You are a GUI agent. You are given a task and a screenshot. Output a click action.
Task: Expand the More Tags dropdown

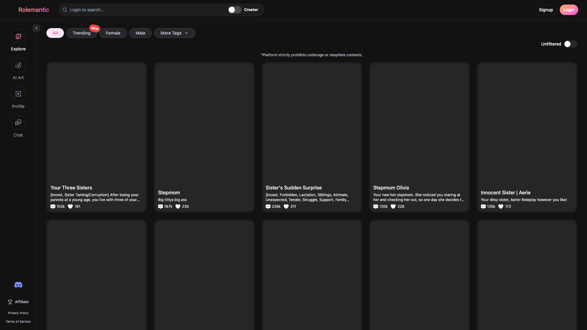click(175, 33)
